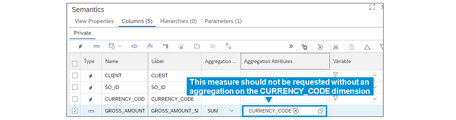The width and height of the screenshot is (456, 120).
Task: Click the scissors cut toolbar icon
Action: tap(336, 47)
